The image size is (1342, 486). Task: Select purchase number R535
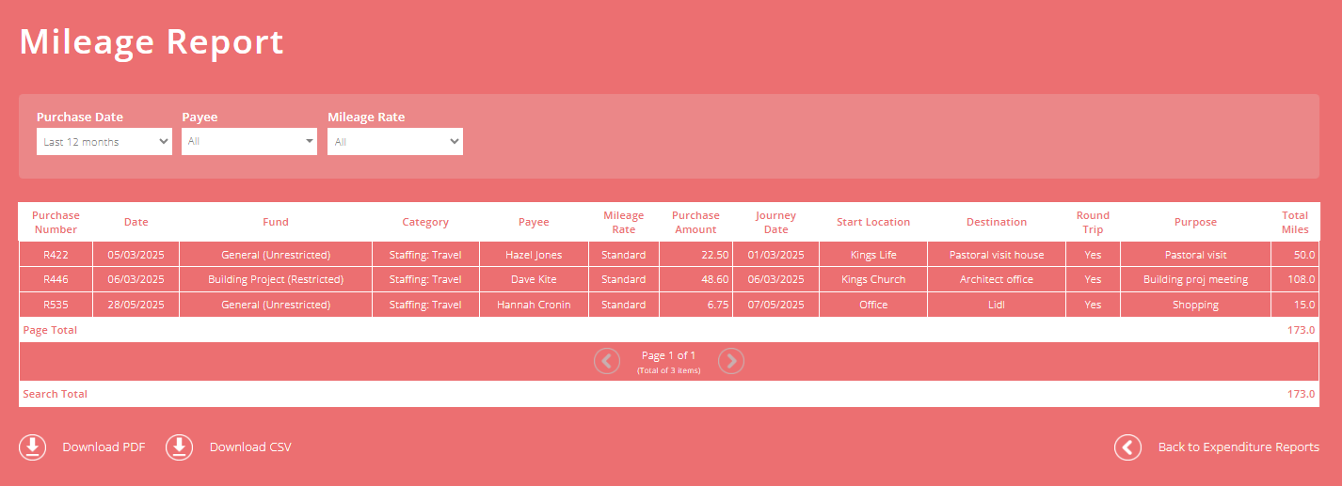point(56,306)
